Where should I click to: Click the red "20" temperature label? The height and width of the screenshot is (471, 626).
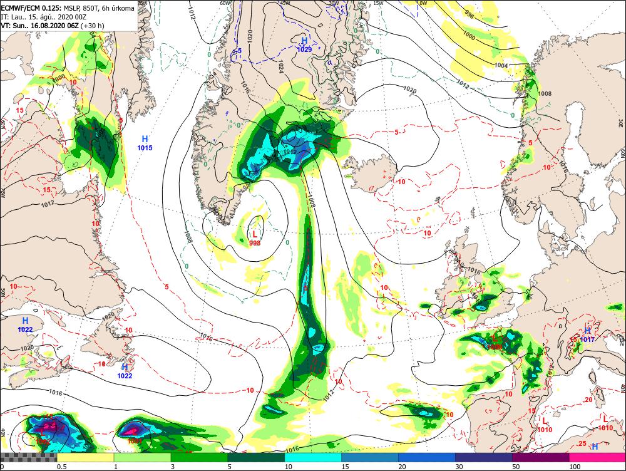point(588,400)
